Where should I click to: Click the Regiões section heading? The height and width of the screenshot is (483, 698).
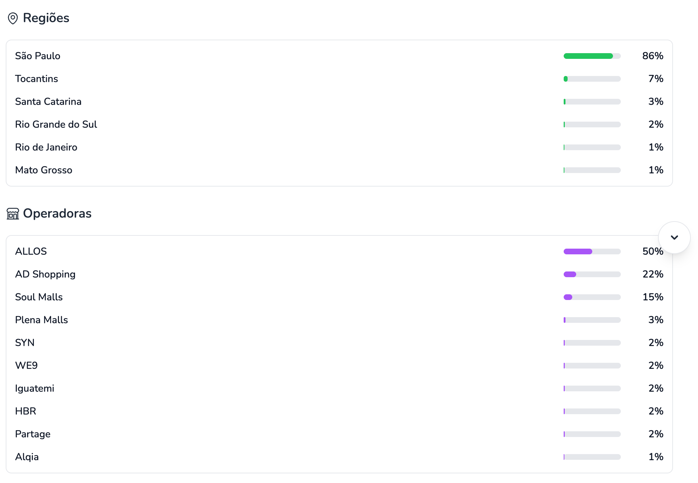click(46, 18)
